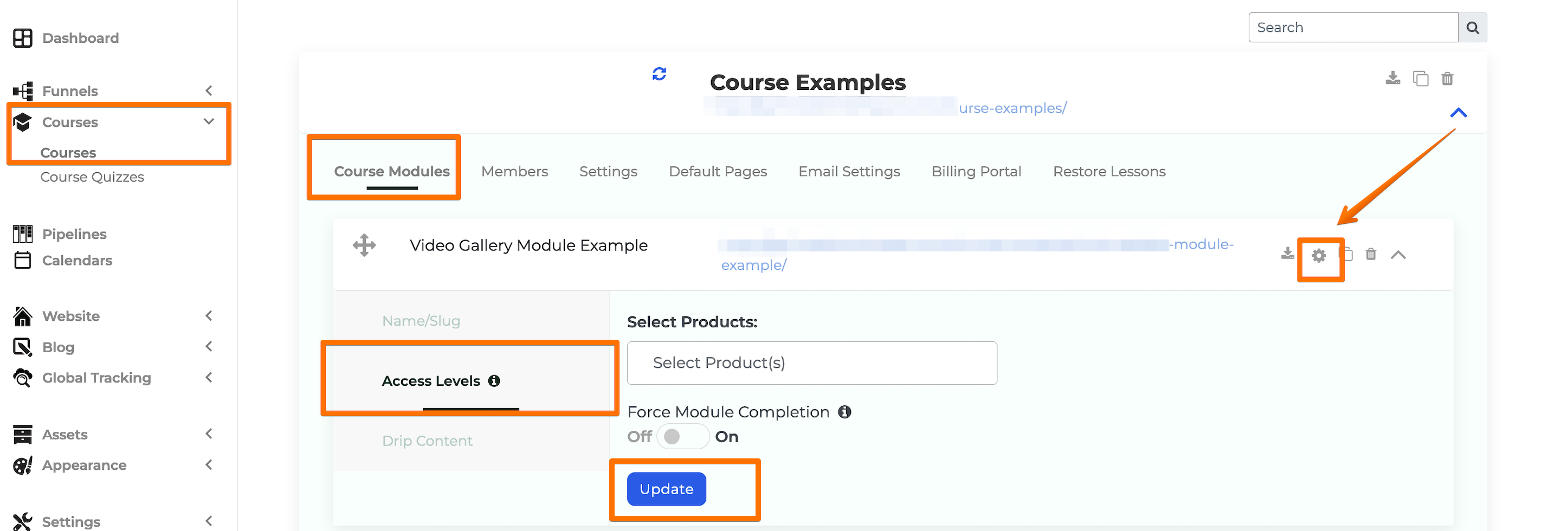This screenshot has width=1549, height=531.
Task: Click the Dashboard sidebar label
Action: pos(81,38)
